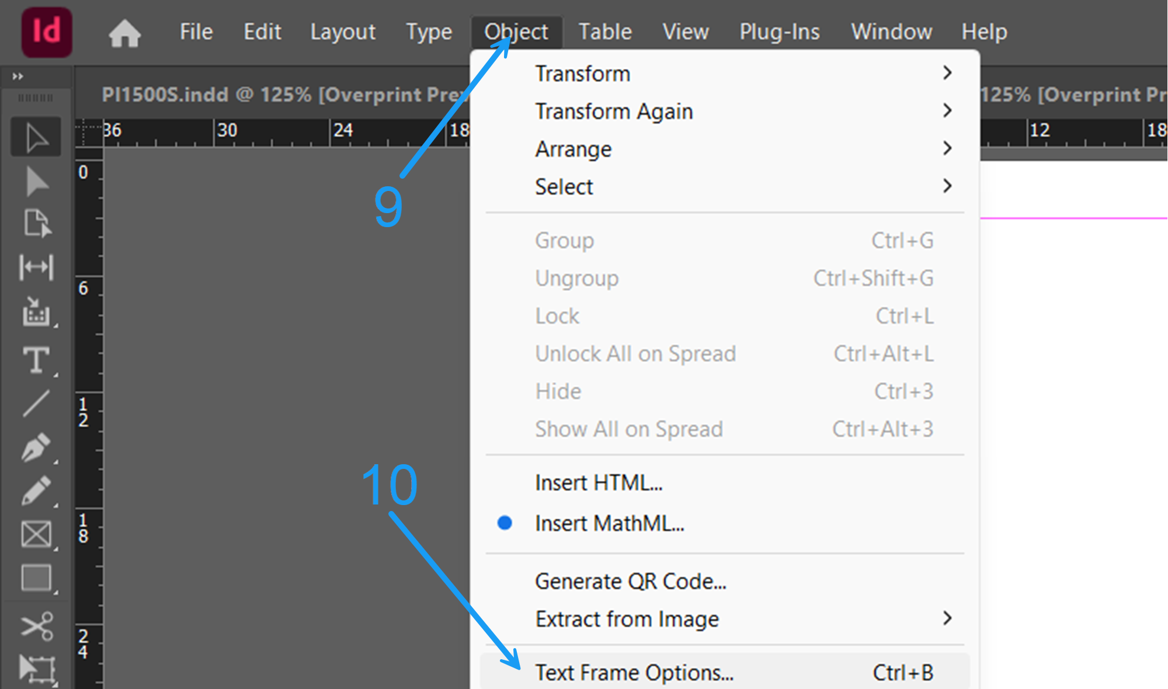Pick the Gap tool

[x=36, y=267]
